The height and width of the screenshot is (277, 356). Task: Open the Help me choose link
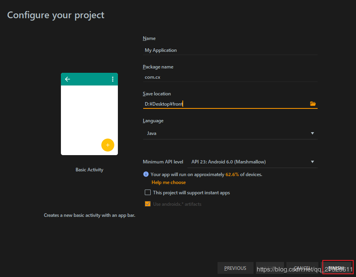point(169,182)
